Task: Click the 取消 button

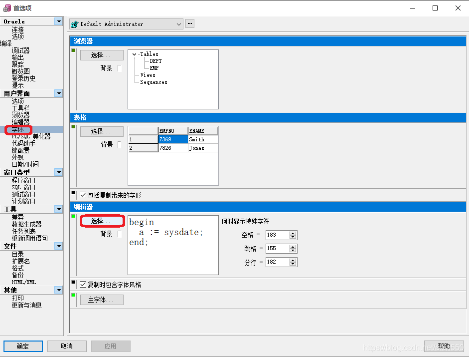Action: click(x=67, y=346)
